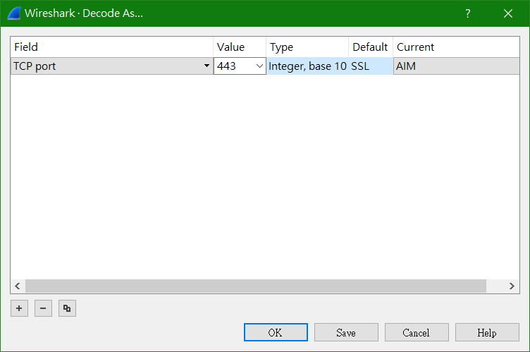Viewport: 530px width, 352px height.
Task: Save the Decode As settings
Action: [346, 332]
